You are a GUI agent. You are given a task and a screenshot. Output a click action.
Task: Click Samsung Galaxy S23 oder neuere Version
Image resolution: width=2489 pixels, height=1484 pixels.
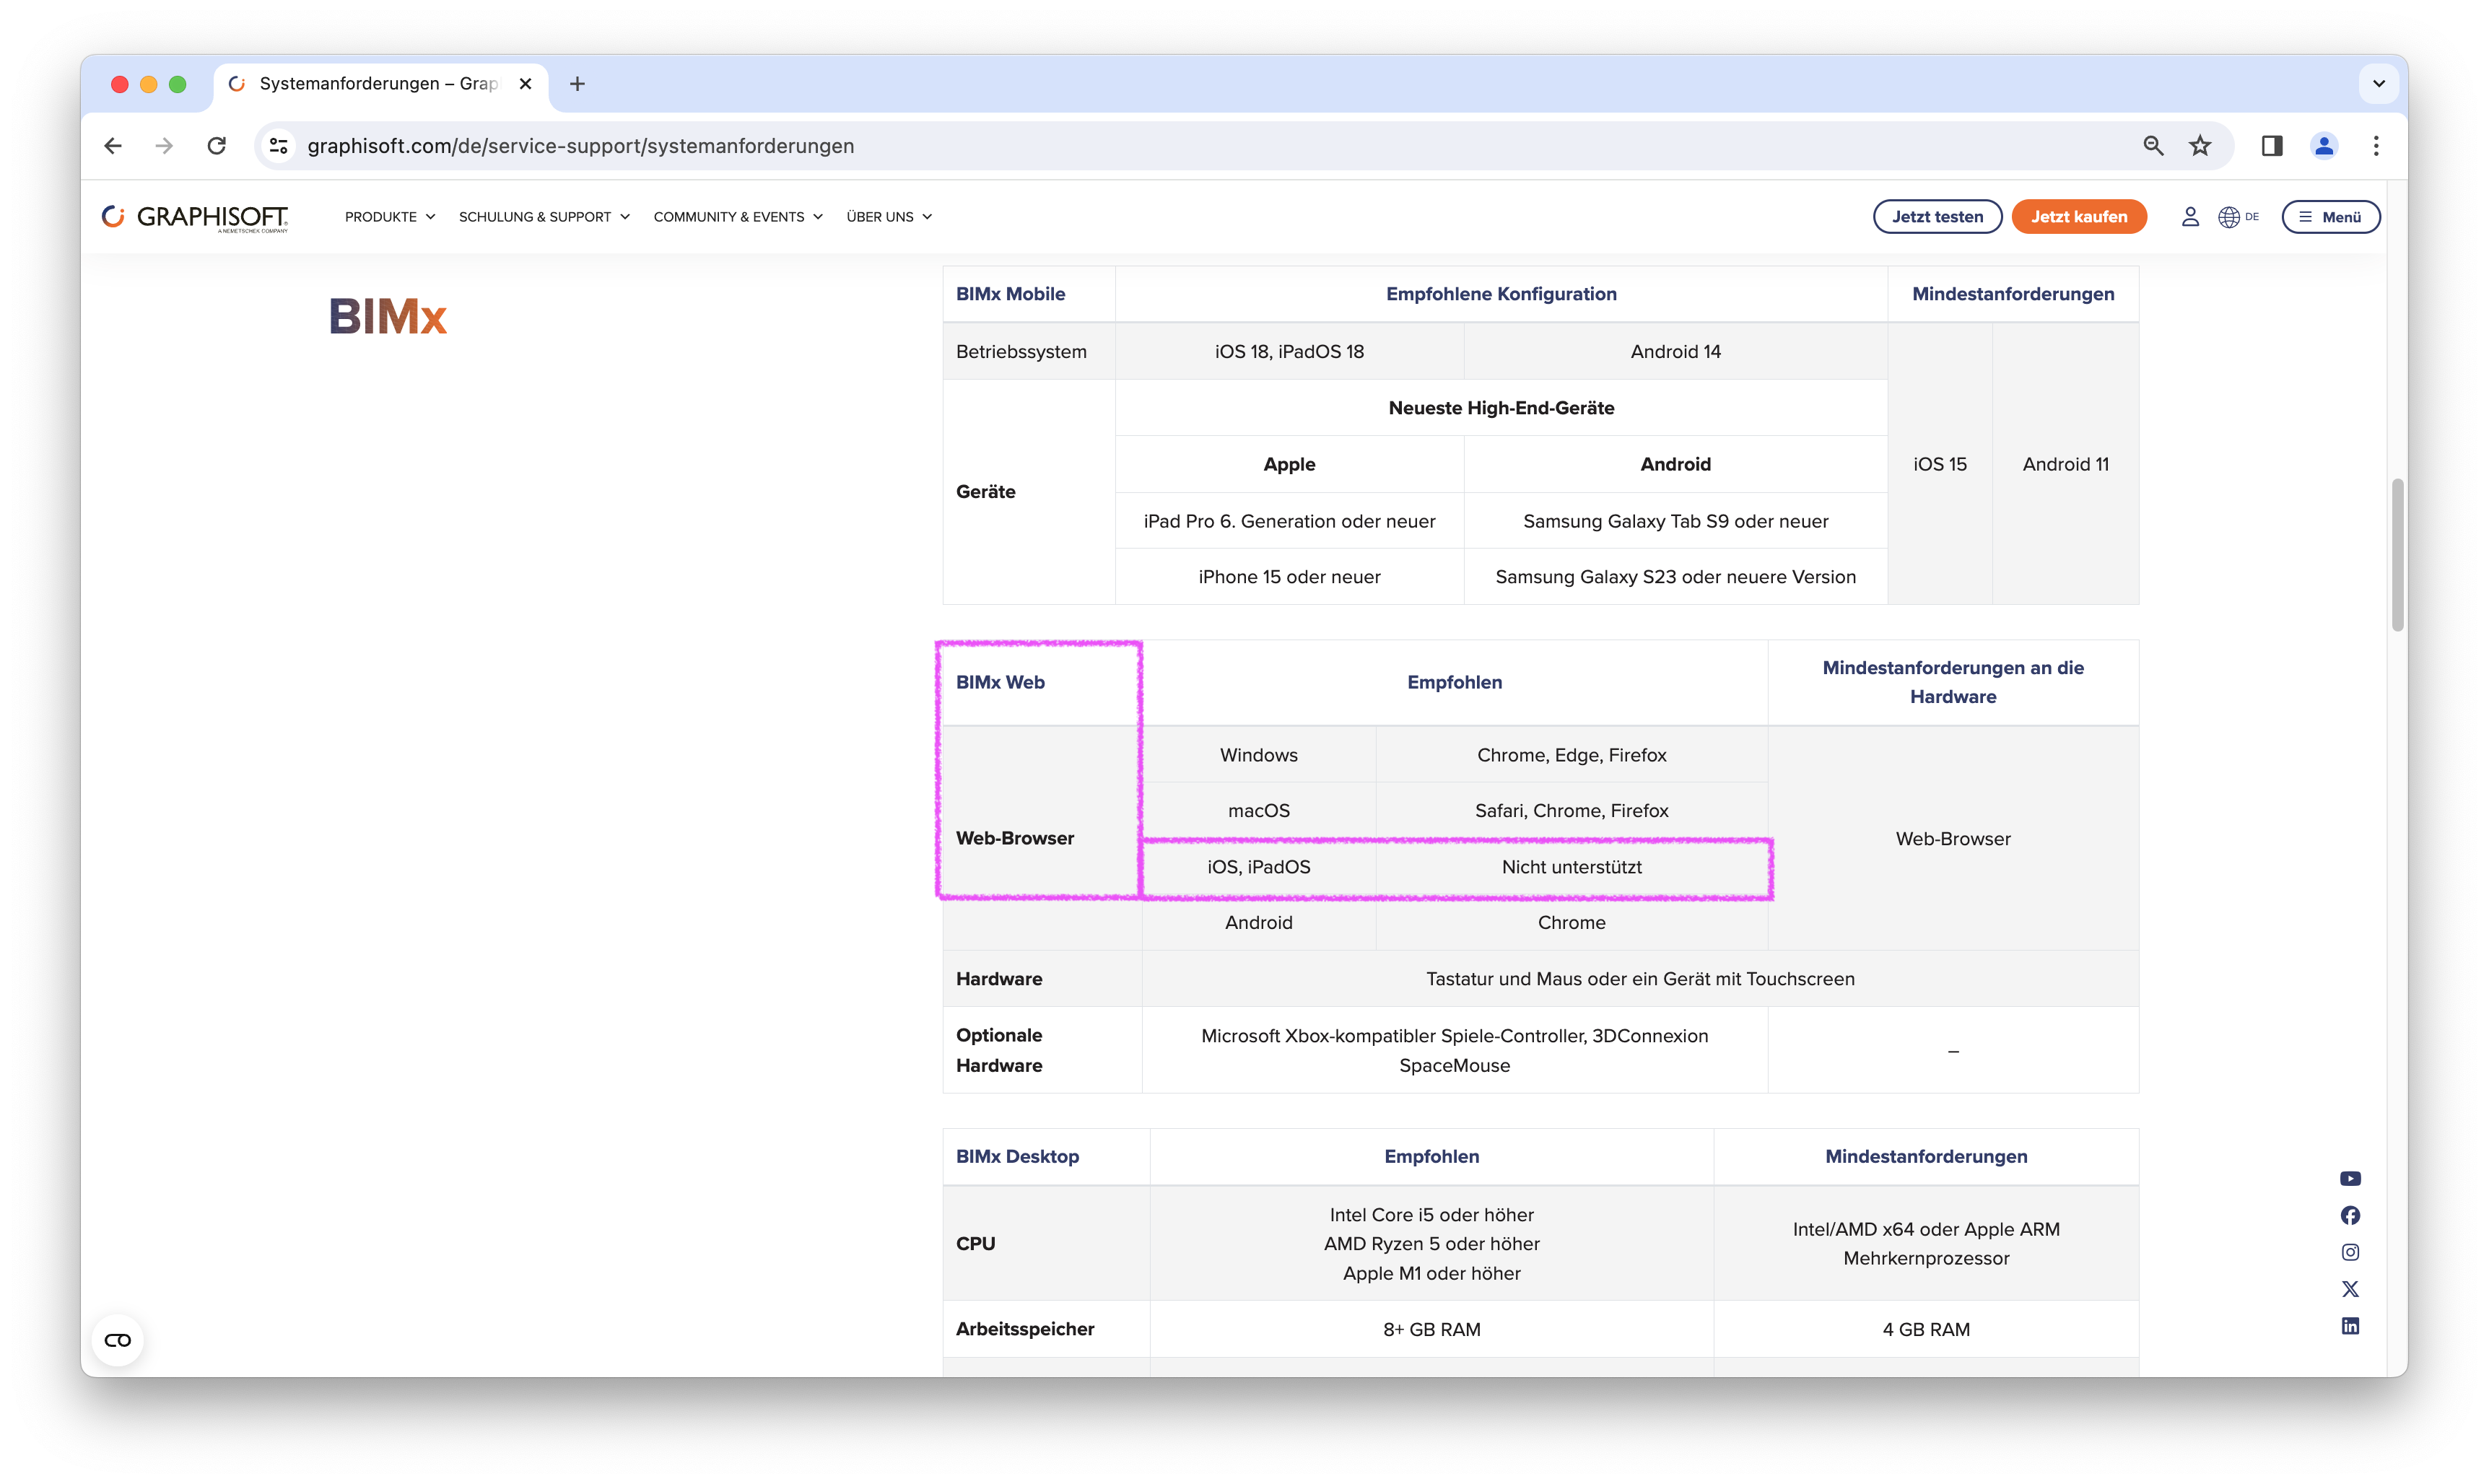(1675, 577)
